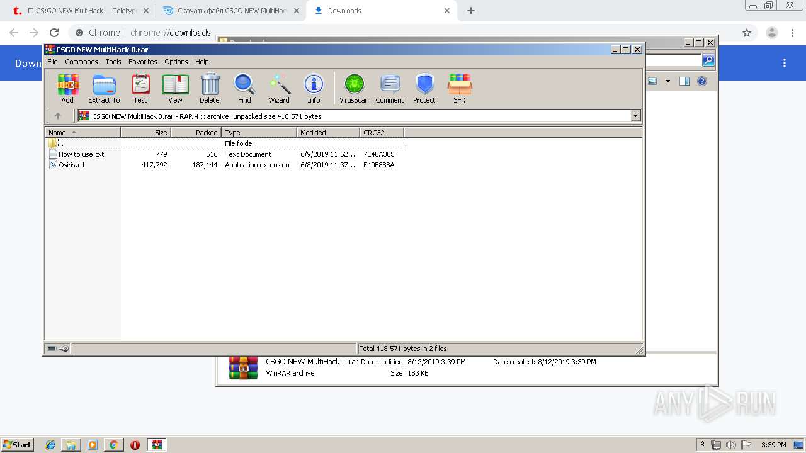The image size is (806, 453).
Task: Open the File menu in WinRAR
Action: pyautogui.click(x=52, y=62)
